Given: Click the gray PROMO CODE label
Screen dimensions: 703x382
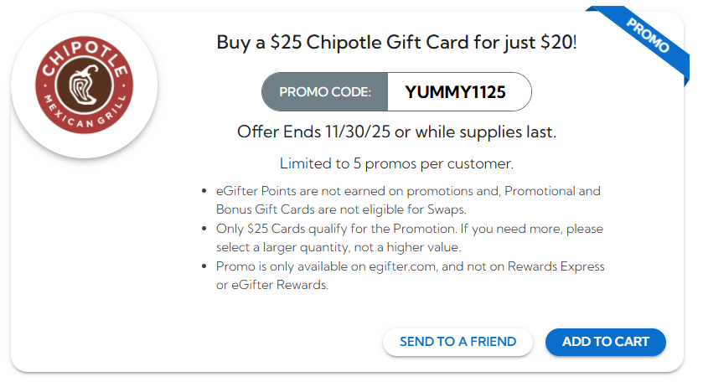Looking at the screenshot, I should pos(325,92).
